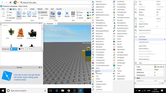Insert a Sparkles object

(x=120, y=47)
